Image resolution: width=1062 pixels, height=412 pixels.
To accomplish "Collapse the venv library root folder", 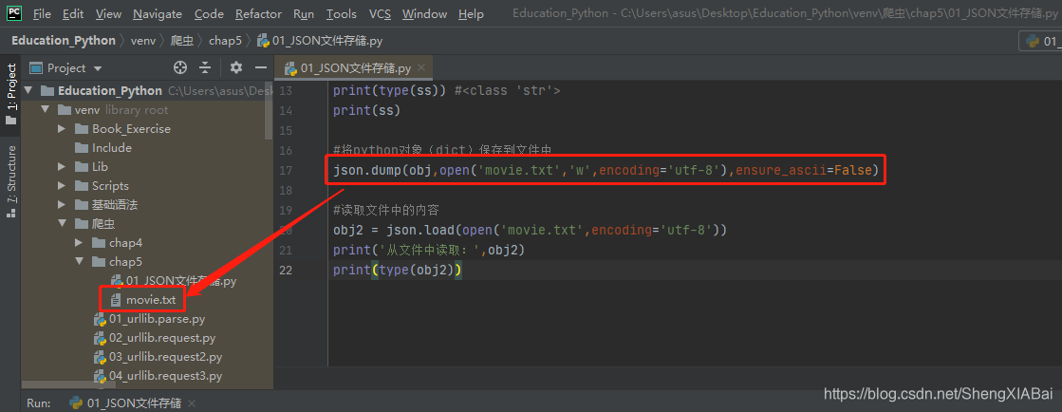I will pos(45,110).
